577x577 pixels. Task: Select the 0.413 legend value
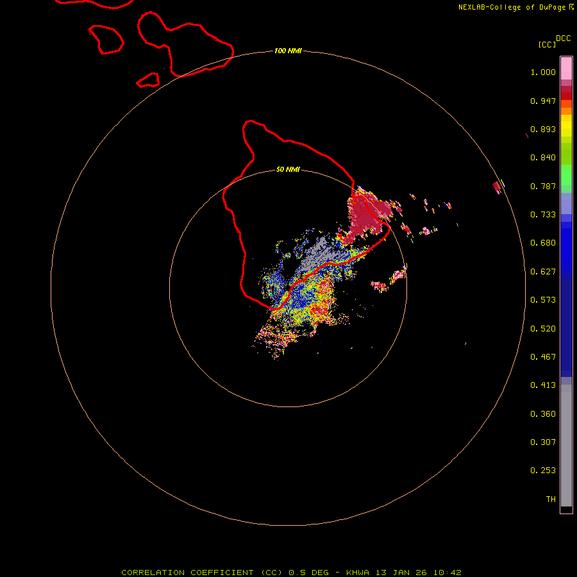[x=543, y=385]
